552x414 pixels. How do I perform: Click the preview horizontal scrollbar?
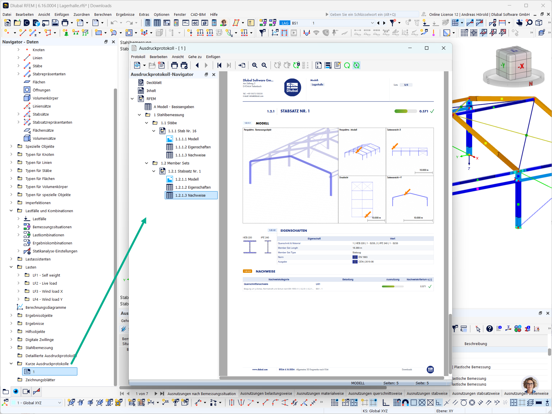tap(331, 378)
